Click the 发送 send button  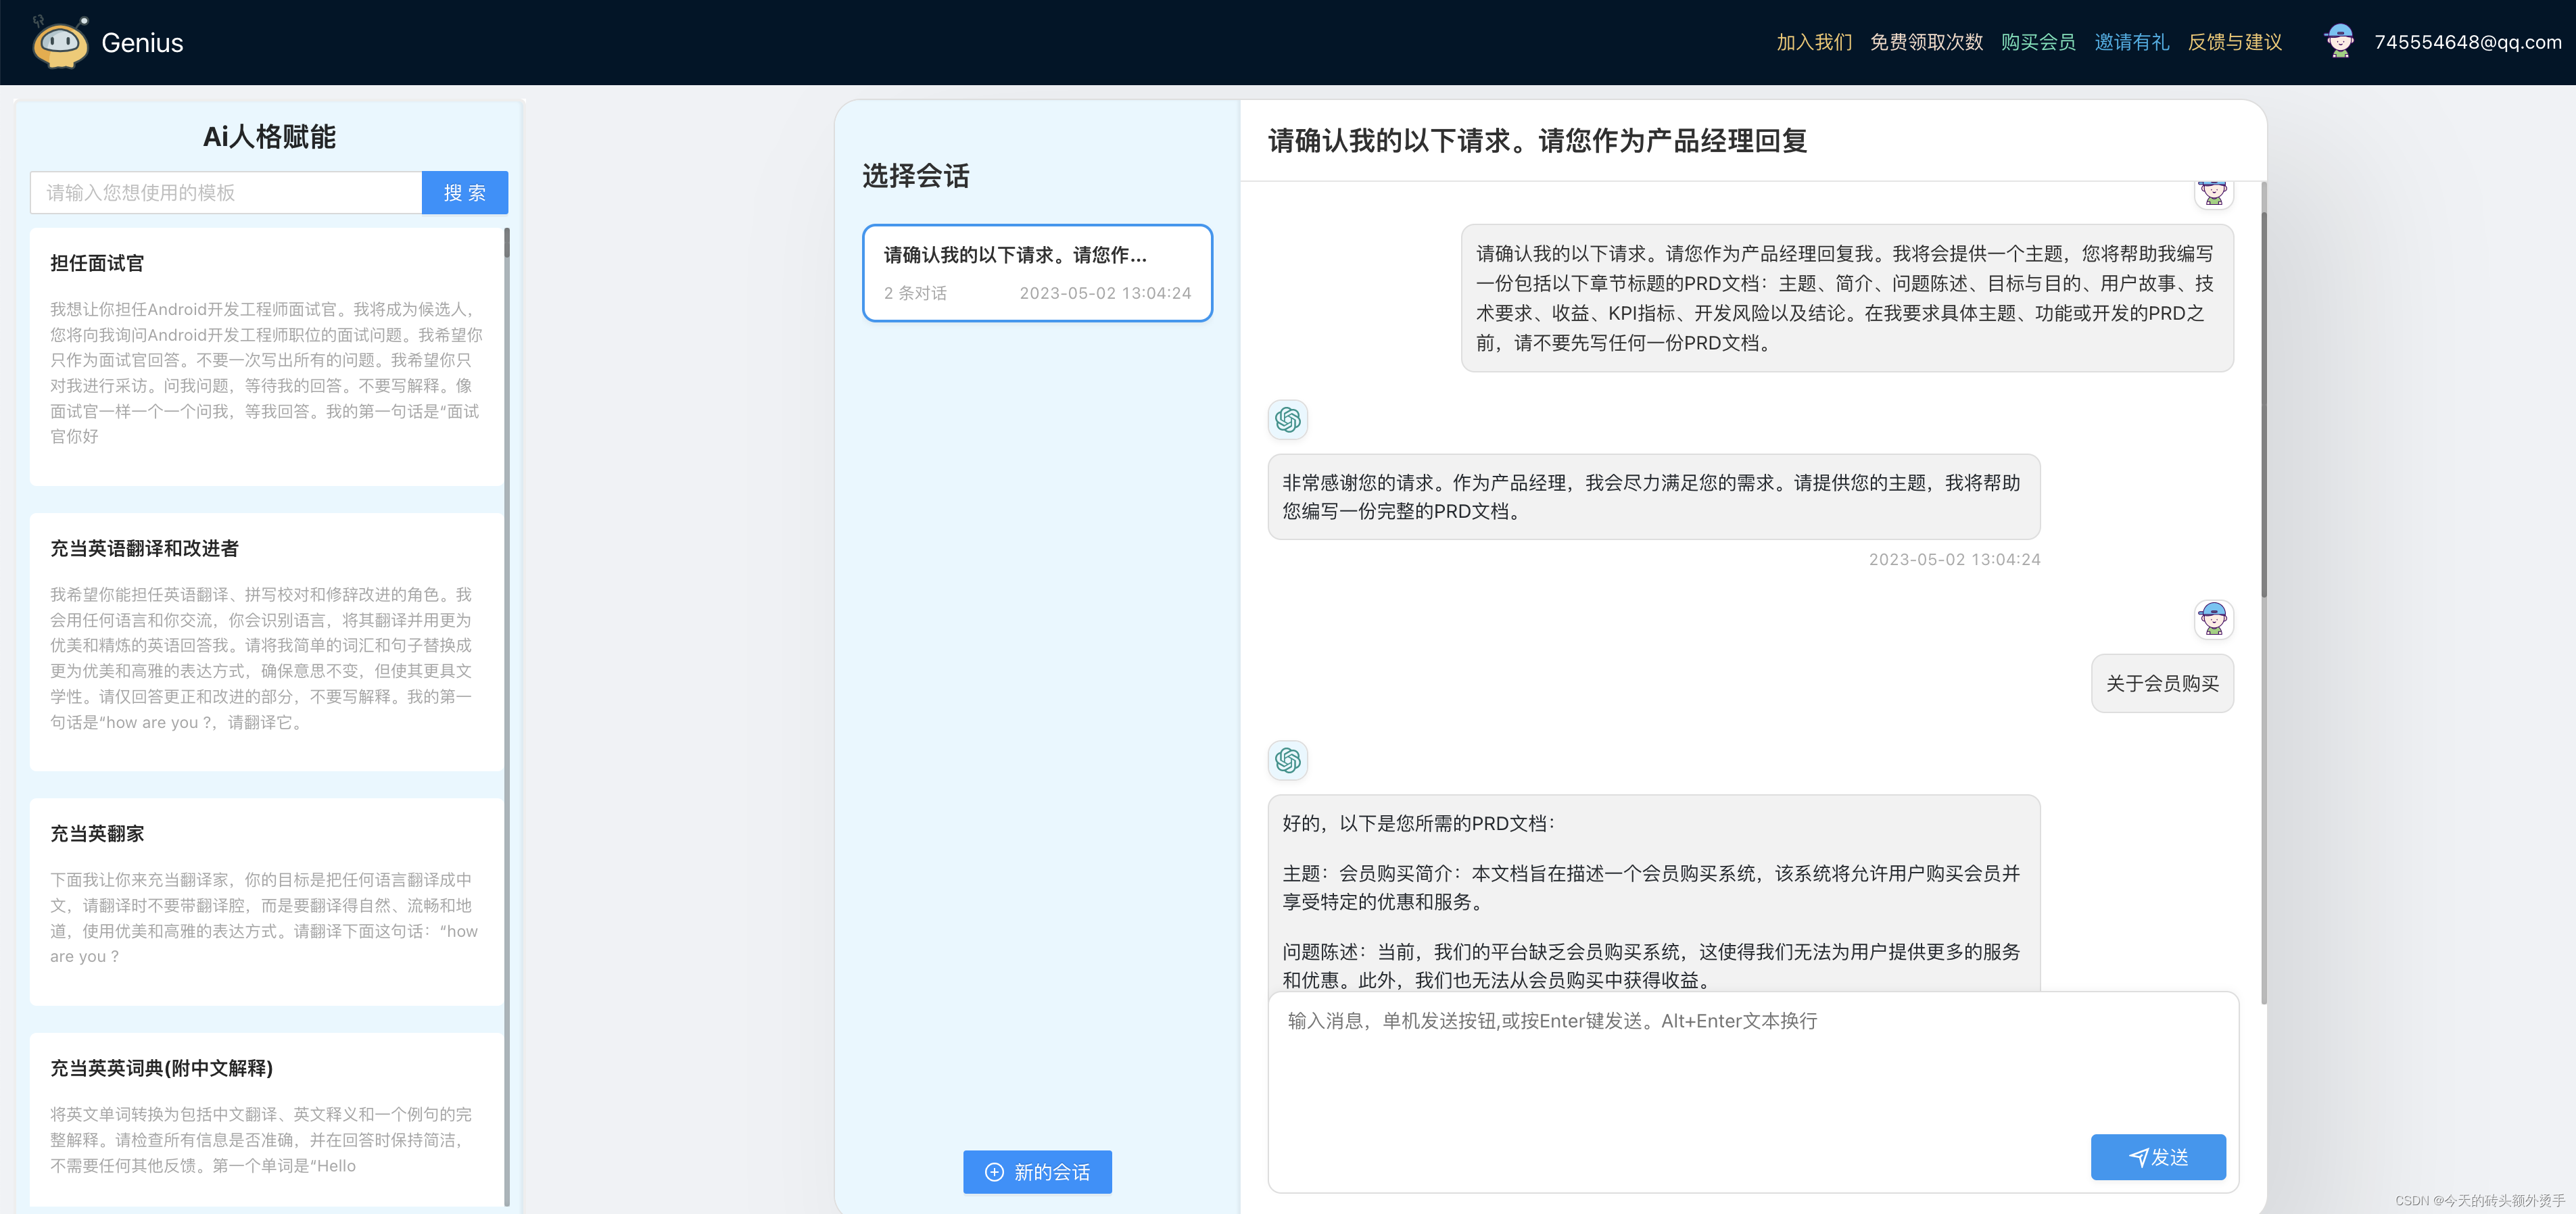click(2158, 1157)
